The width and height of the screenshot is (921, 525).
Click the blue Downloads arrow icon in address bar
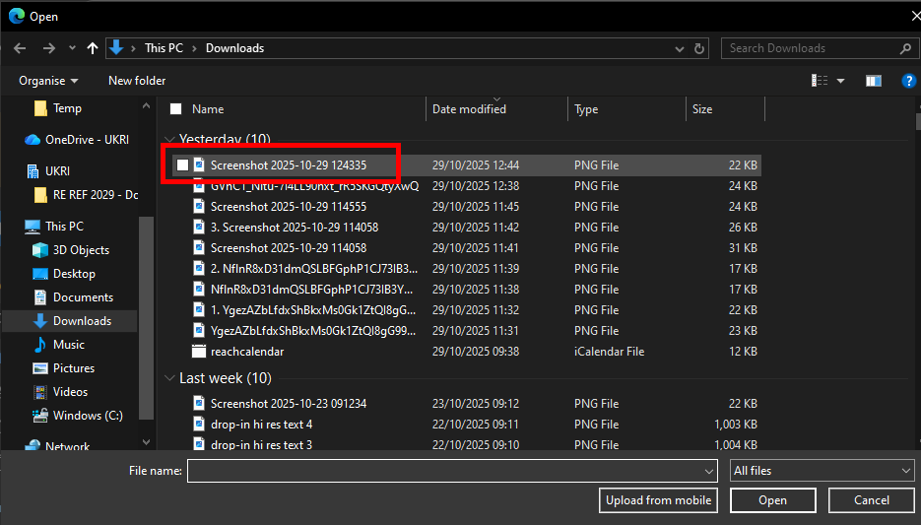(x=116, y=48)
